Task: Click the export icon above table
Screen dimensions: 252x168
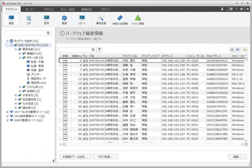Action: (245, 50)
